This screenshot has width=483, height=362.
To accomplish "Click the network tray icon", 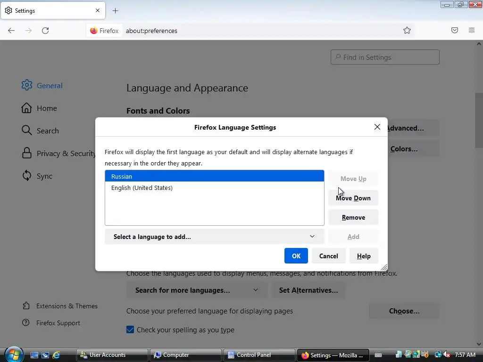I will point(438,354).
